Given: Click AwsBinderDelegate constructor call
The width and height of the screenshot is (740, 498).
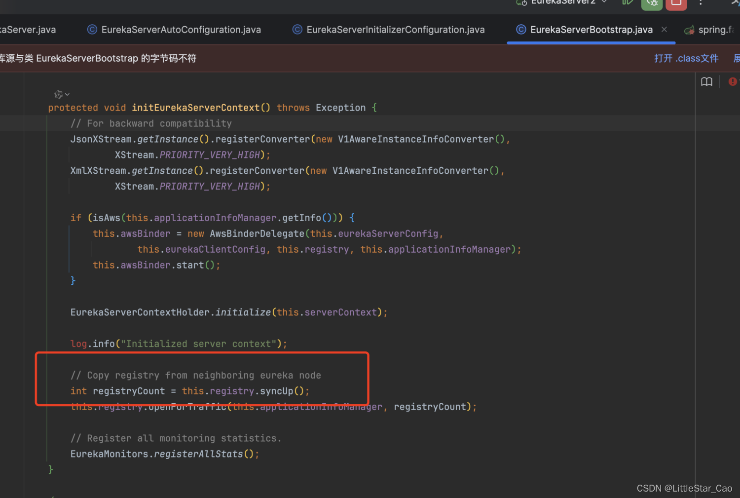Looking at the screenshot, I should pyautogui.click(x=257, y=233).
